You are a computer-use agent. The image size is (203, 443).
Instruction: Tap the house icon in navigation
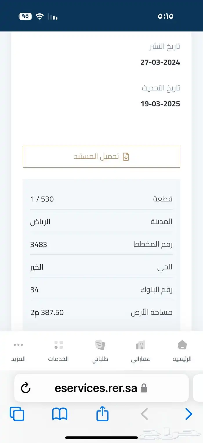coord(182,345)
